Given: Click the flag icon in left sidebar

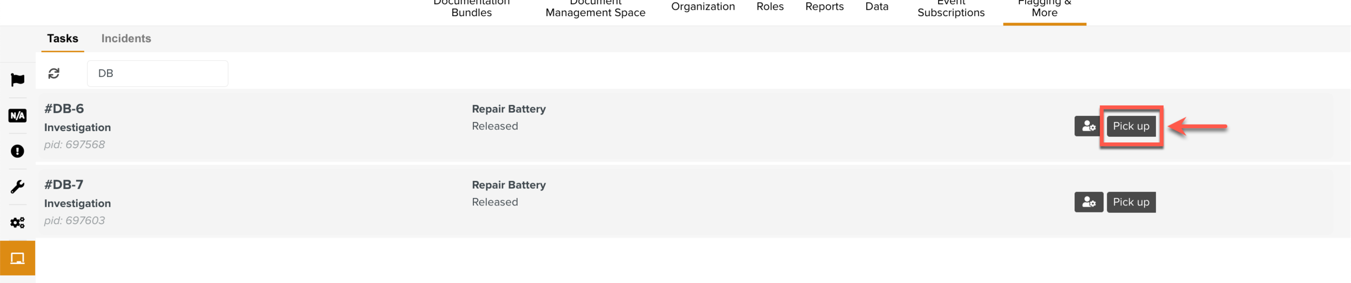Looking at the screenshot, I should pos(17,80).
